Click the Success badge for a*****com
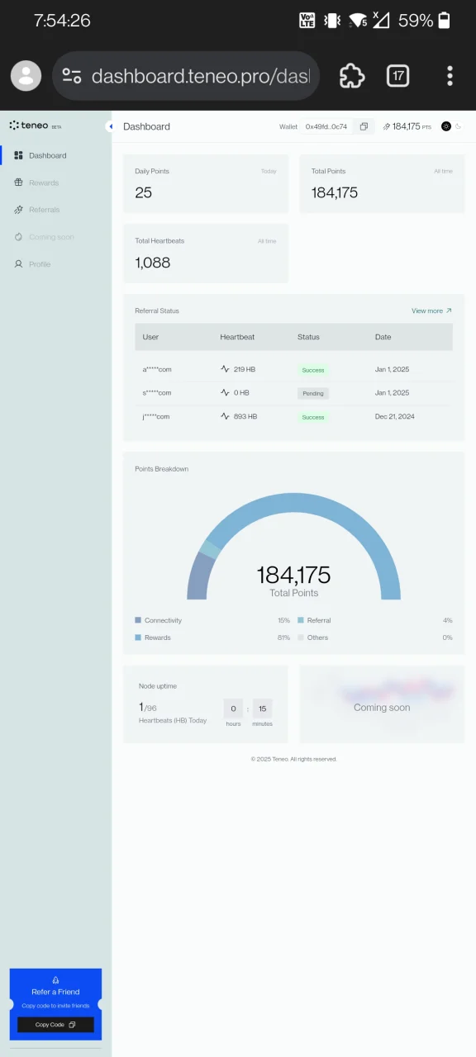 pyautogui.click(x=313, y=370)
